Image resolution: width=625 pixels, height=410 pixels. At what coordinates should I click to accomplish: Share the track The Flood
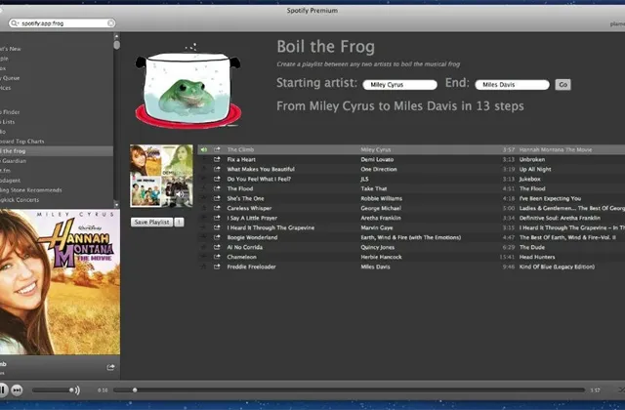(217, 188)
